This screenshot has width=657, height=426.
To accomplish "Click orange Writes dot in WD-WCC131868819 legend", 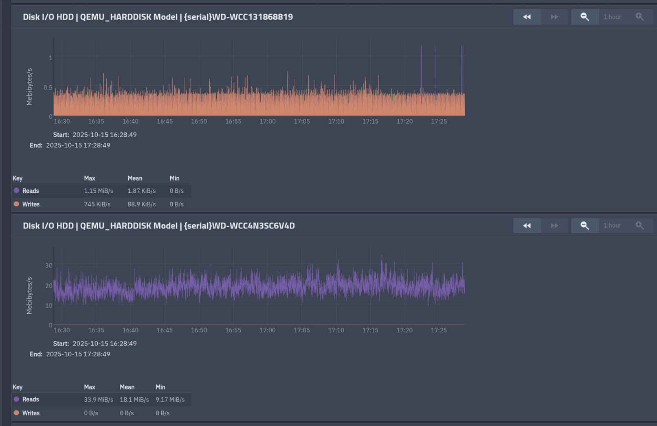I will [16, 204].
